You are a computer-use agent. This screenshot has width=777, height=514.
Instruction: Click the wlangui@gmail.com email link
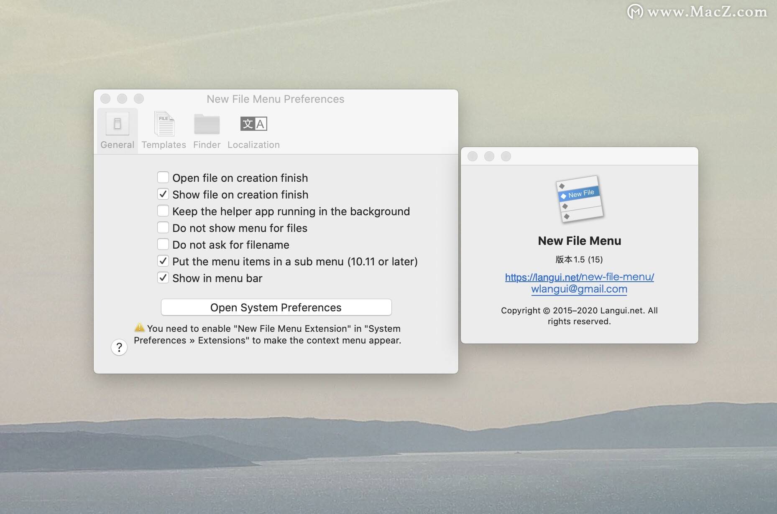tap(579, 289)
